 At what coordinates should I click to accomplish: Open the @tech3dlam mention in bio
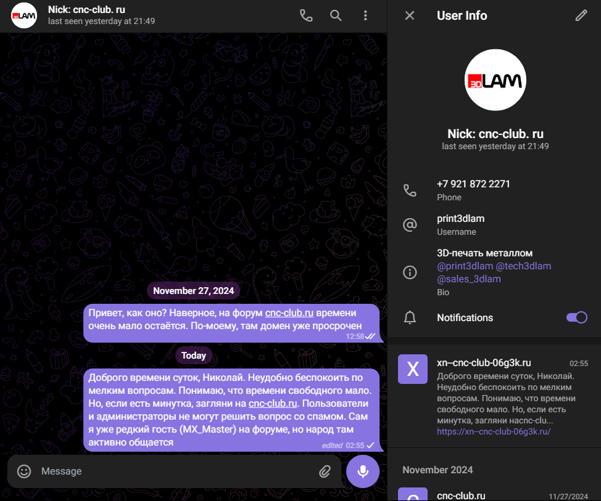pos(523,266)
